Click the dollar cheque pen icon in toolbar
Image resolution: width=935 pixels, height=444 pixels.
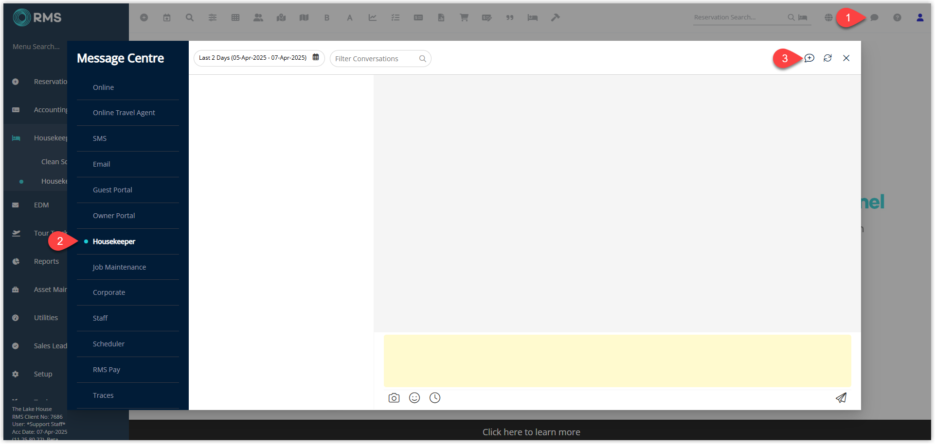coord(487,17)
